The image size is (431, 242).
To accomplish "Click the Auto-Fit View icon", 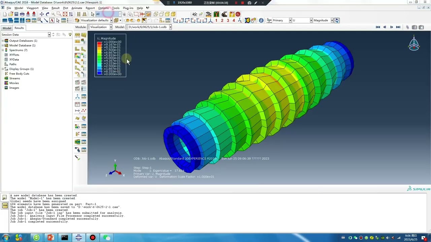I will click(x=65, y=14).
